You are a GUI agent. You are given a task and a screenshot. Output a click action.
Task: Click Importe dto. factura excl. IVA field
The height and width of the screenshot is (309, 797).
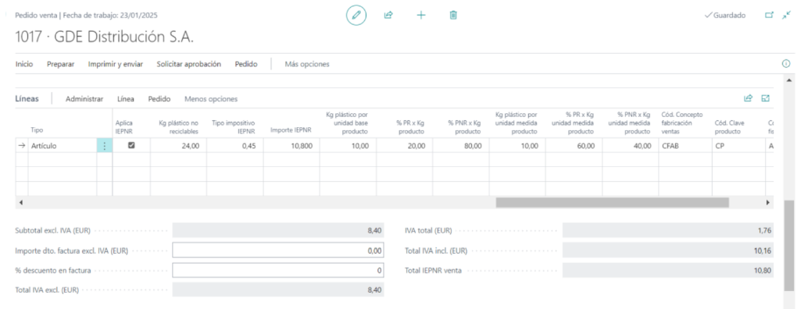pyautogui.click(x=278, y=250)
